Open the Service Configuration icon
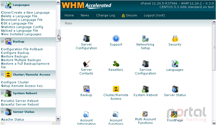 coord(145,64)
